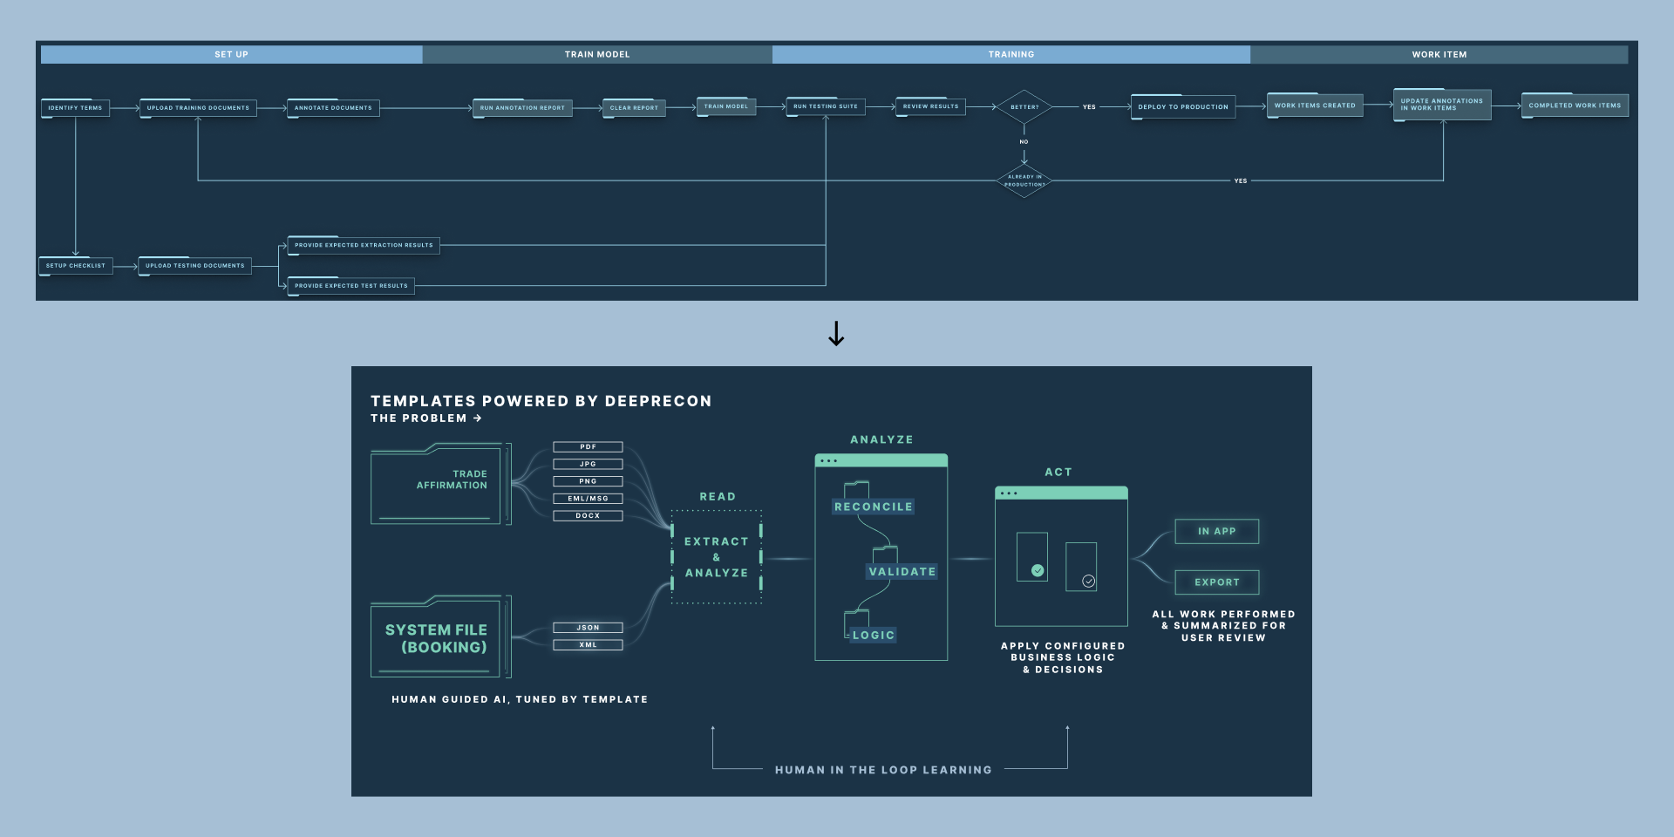
Task: Click the Clear Report node
Action: (634, 108)
